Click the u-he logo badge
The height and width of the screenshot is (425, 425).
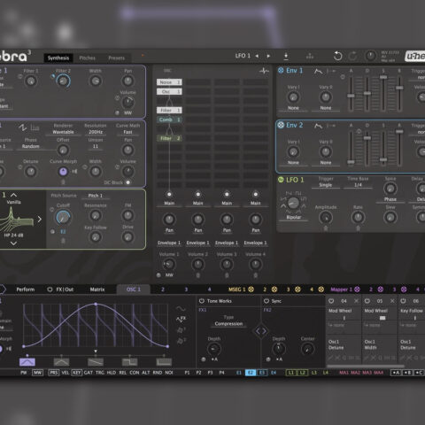415,56
